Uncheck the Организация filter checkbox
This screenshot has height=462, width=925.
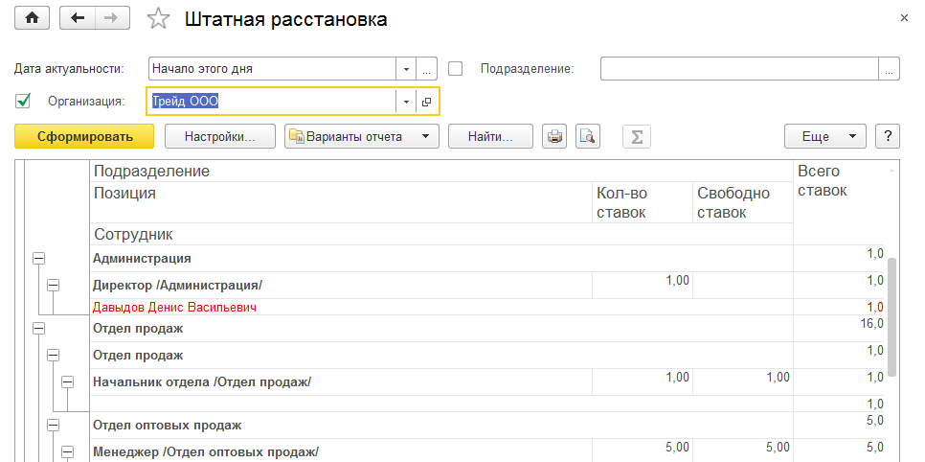tap(25, 101)
